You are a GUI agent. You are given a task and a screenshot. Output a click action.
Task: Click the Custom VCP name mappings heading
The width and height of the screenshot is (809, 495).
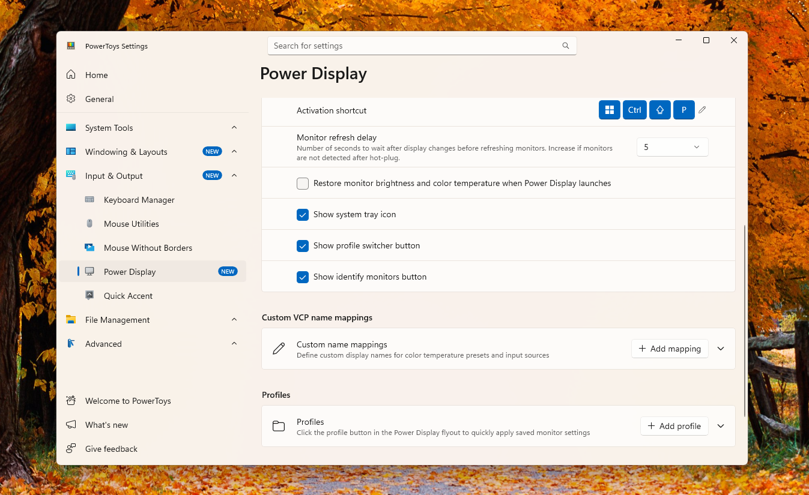pos(317,317)
